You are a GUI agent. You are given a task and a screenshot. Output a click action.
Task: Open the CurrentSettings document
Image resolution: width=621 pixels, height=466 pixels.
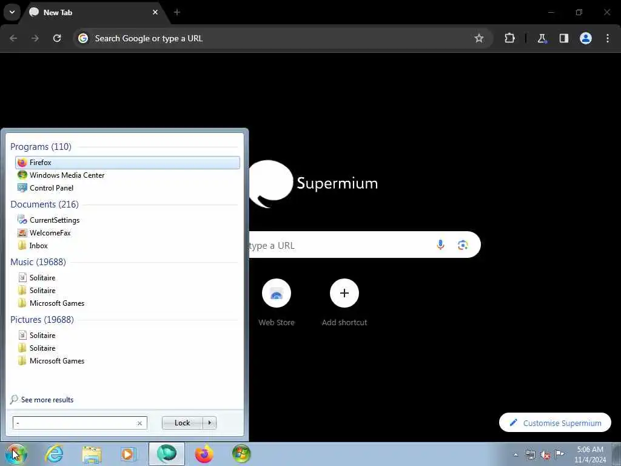coord(127,220)
